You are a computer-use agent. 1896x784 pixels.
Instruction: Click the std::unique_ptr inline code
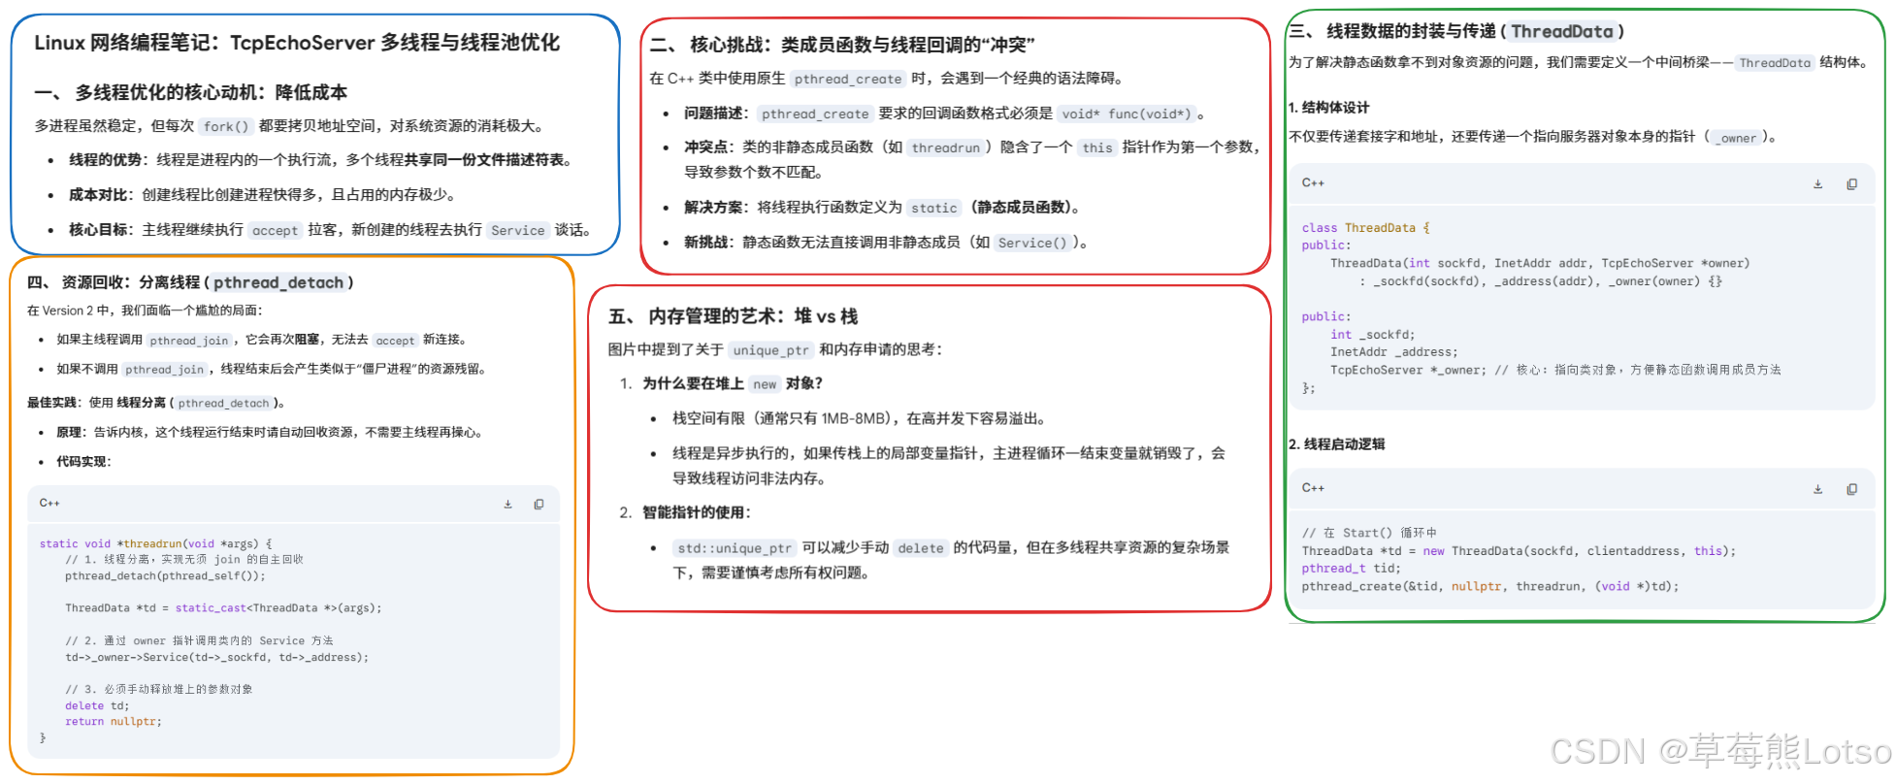pyautogui.click(x=734, y=548)
